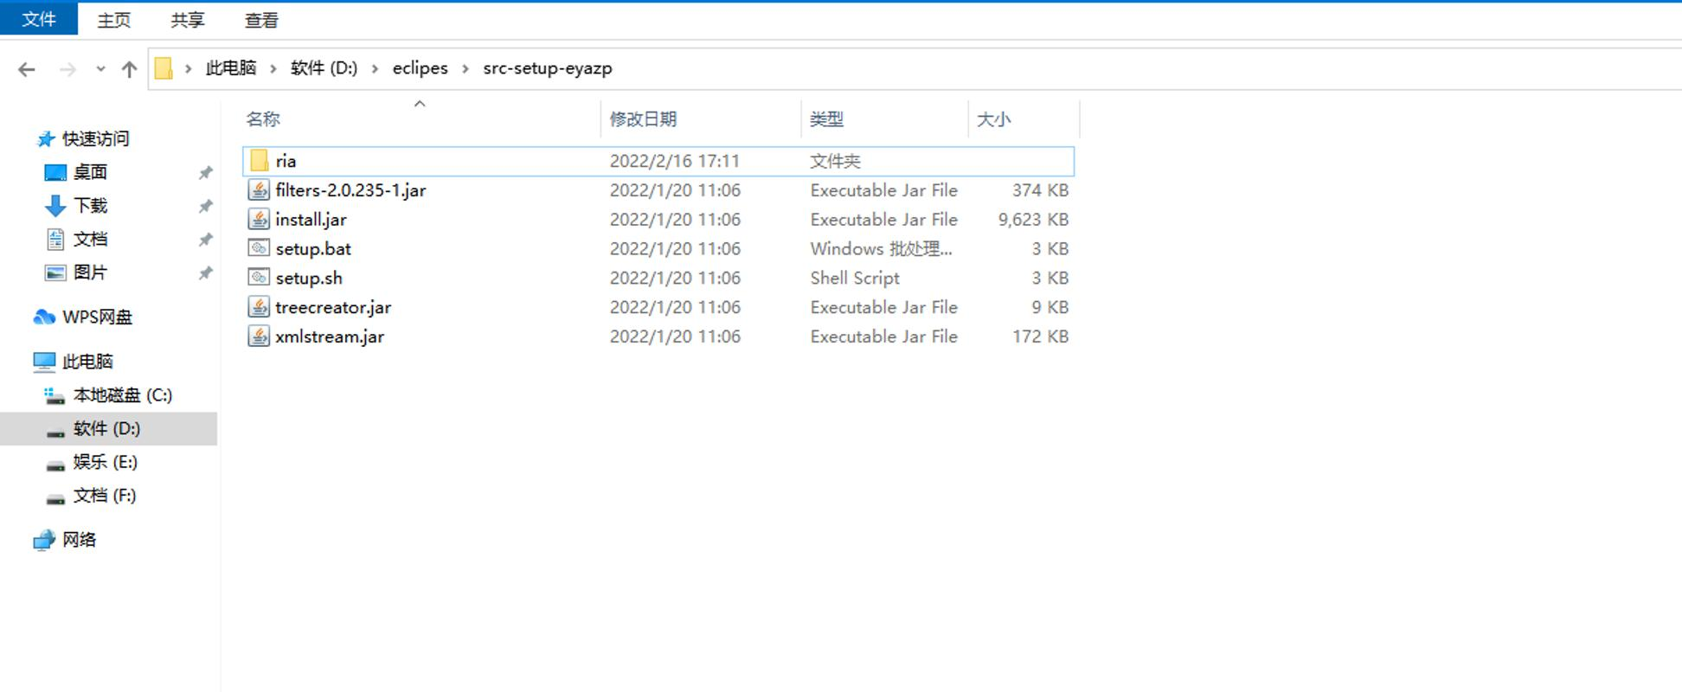Screen dimensions: 1682x692
Task: Switch to the 查看 ribbon tab
Action: click(x=261, y=20)
